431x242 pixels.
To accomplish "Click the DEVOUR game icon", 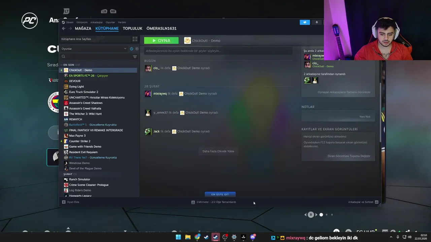I will point(66,81).
